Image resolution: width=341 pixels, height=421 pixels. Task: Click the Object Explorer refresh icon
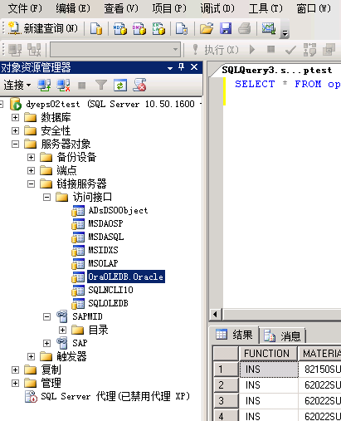coord(120,86)
